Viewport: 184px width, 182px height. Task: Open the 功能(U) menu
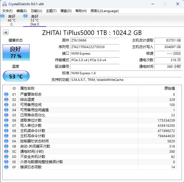pyautogui.click(x=36, y=11)
